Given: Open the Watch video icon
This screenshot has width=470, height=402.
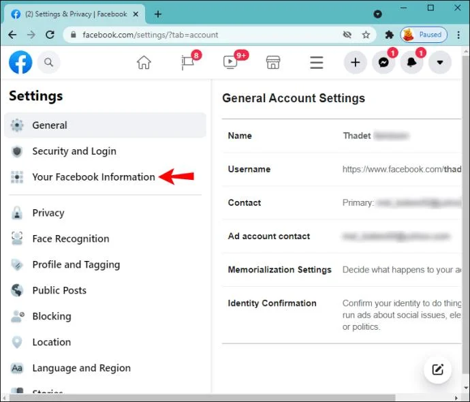Looking at the screenshot, I should [230, 63].
